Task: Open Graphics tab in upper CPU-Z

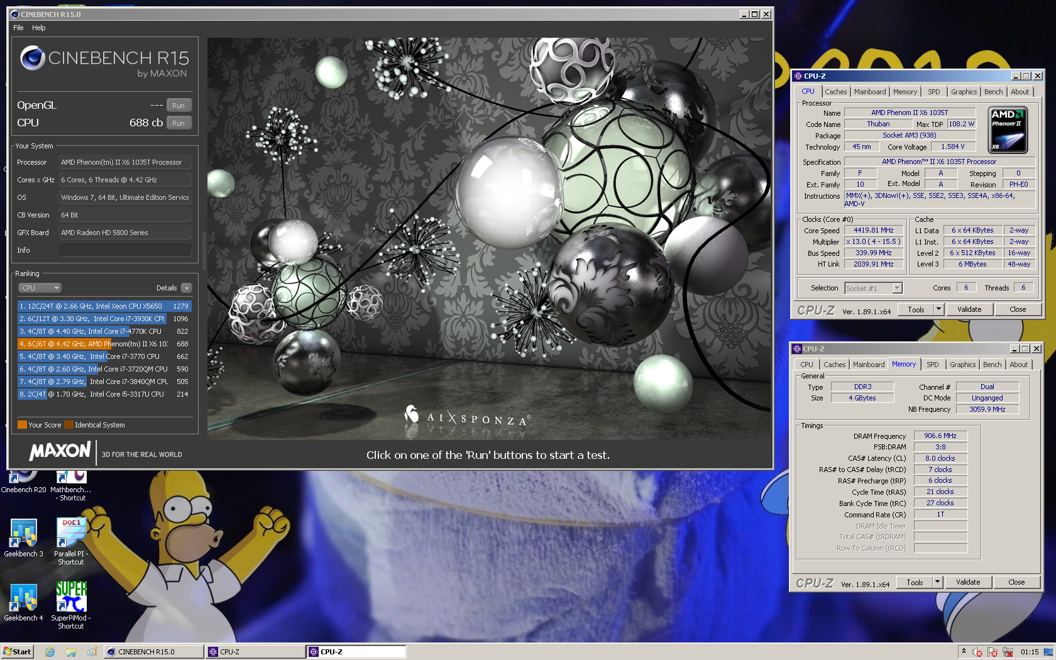Action: [964, 92]
